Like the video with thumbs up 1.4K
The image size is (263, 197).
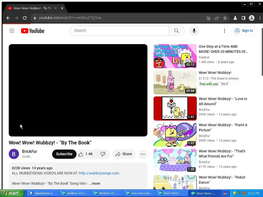coord(86,154)
